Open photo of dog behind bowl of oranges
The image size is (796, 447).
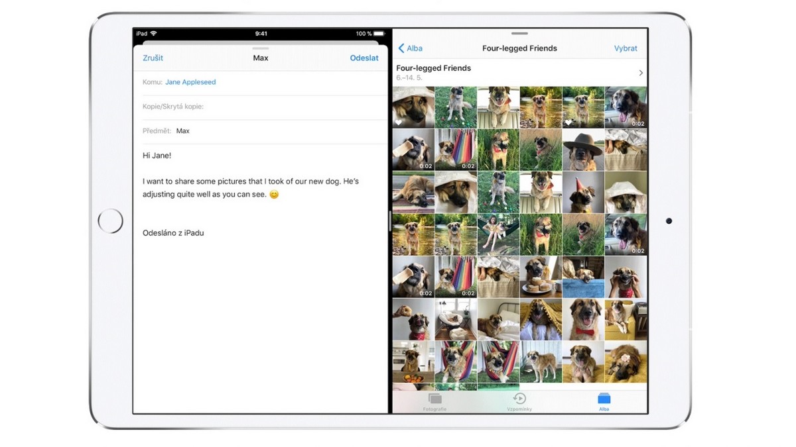pos(413,362)
